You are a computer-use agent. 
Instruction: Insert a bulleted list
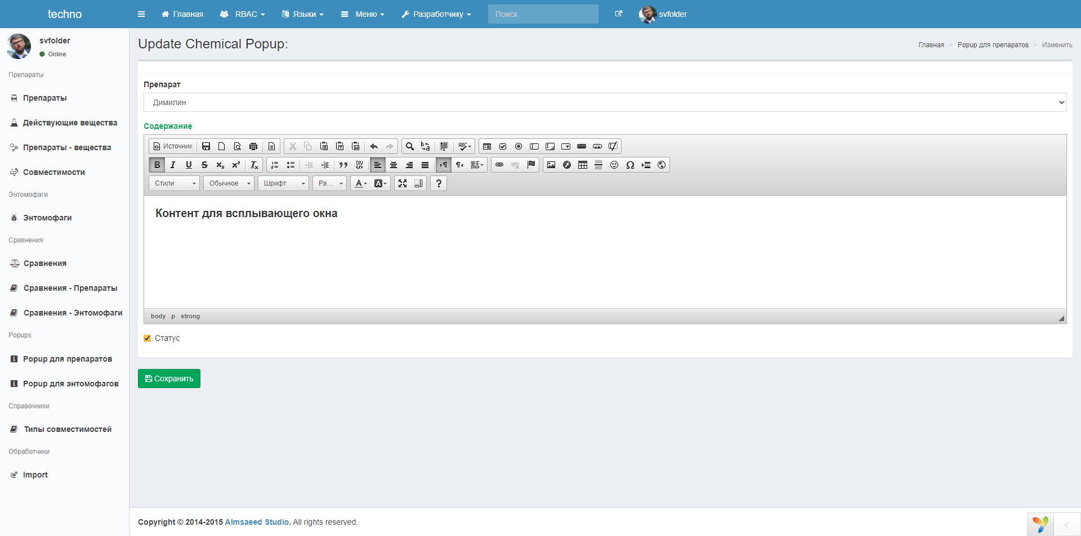click(291, 165)
